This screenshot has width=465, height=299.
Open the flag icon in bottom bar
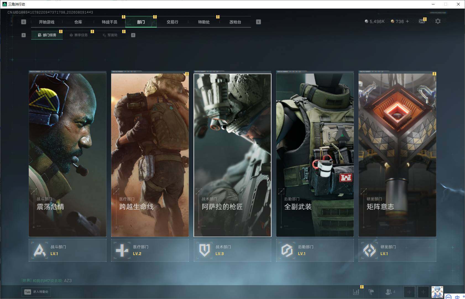pos(371,292)
